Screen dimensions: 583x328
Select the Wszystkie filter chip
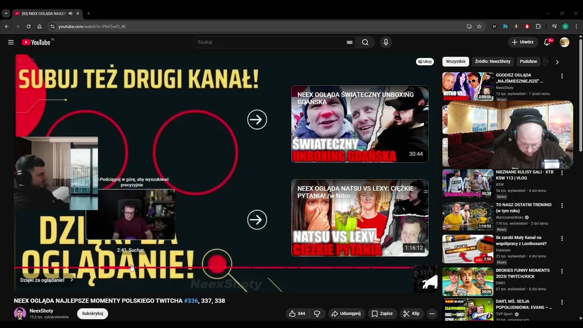coord(455,61)
